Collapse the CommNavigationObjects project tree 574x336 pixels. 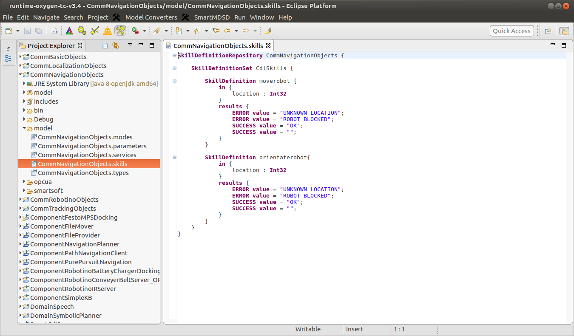click(x=20, y=75)
